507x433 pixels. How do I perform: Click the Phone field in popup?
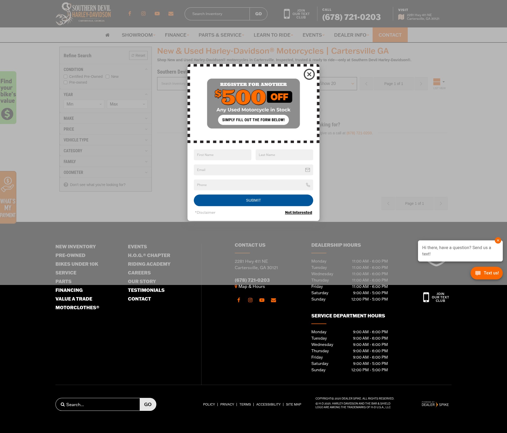pos(253,185)
